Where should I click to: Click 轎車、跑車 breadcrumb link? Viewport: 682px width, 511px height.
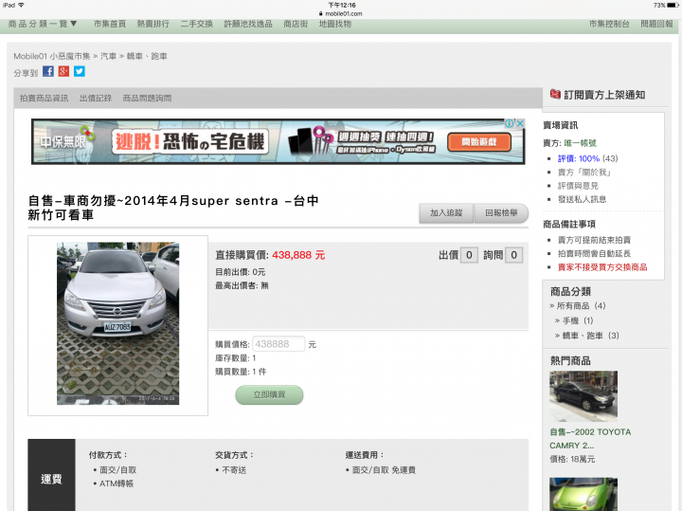click(x=147, y=56)
